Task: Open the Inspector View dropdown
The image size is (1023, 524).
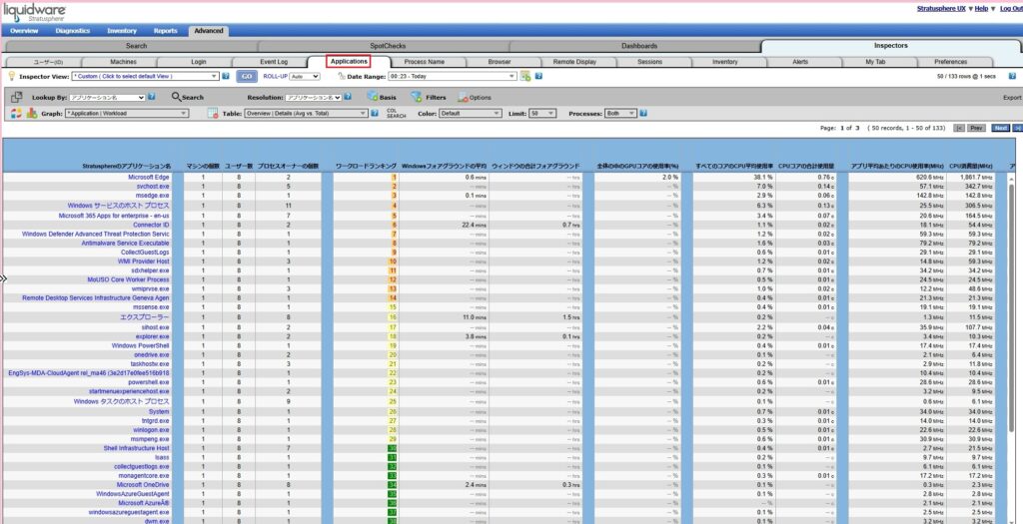Action: tap(146, 76)
